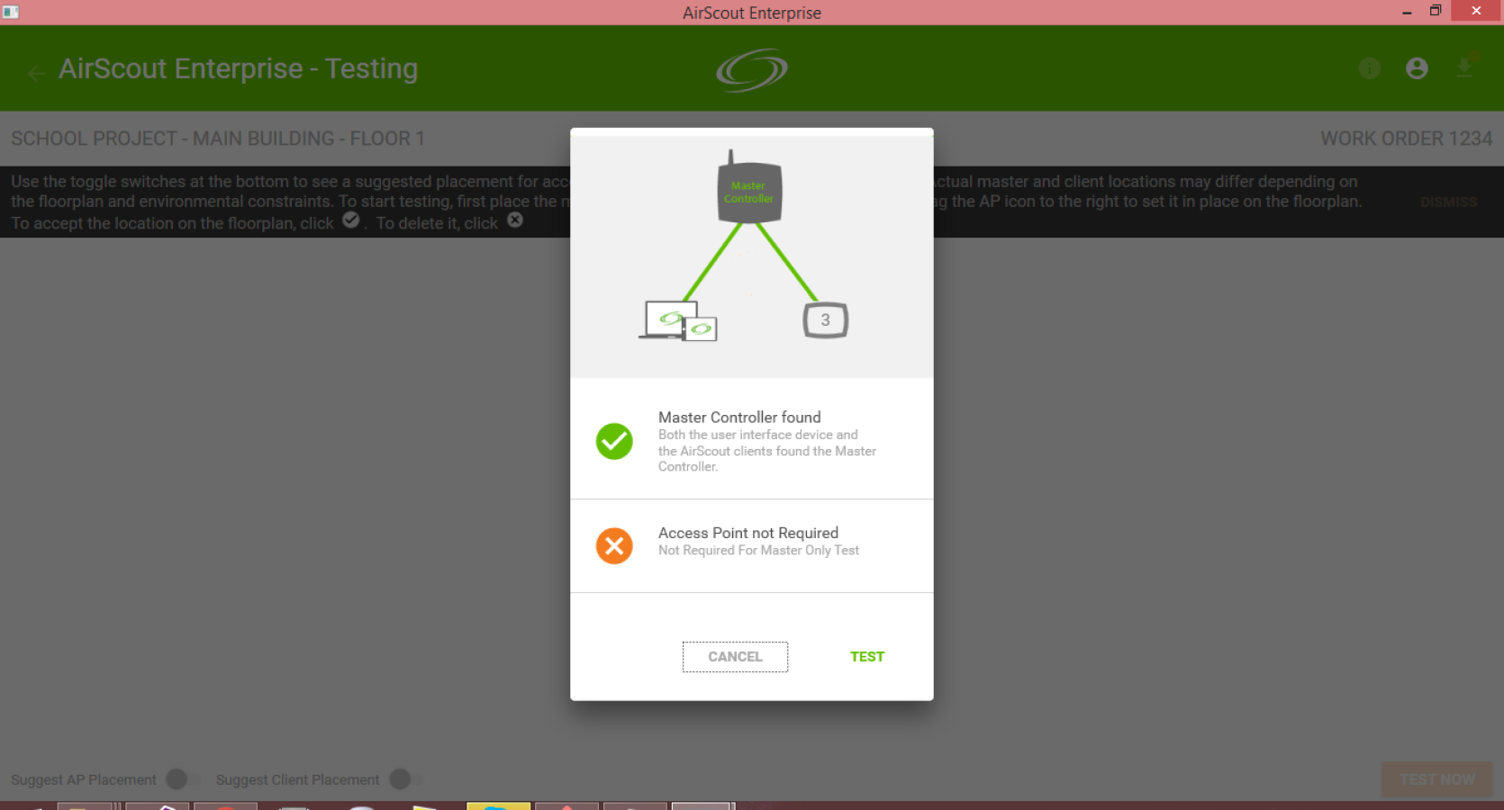Image resolution: width=1504 pixels, height=810 pixels.
Task: Click the orange X status icon
Action: (614, 545)
